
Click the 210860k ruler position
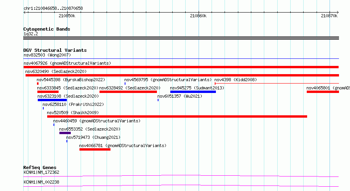coord(198,16)
